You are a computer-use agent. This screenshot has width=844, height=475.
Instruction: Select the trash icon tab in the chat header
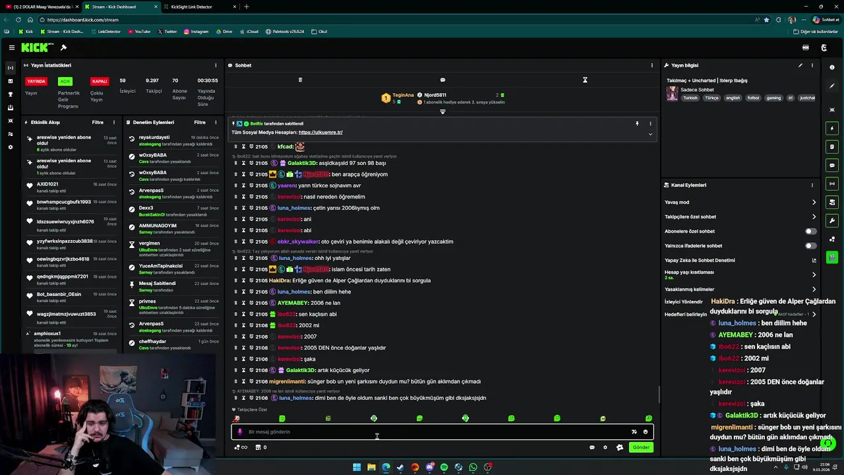pos(300,80)
